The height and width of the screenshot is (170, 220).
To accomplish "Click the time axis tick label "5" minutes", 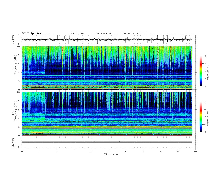I will pos(109,151).
